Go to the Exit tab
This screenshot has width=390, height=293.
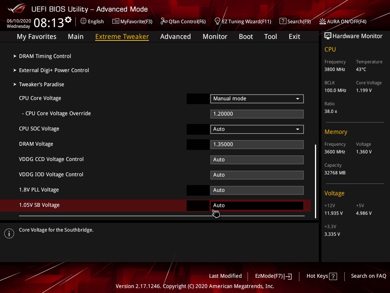point(294,37)
